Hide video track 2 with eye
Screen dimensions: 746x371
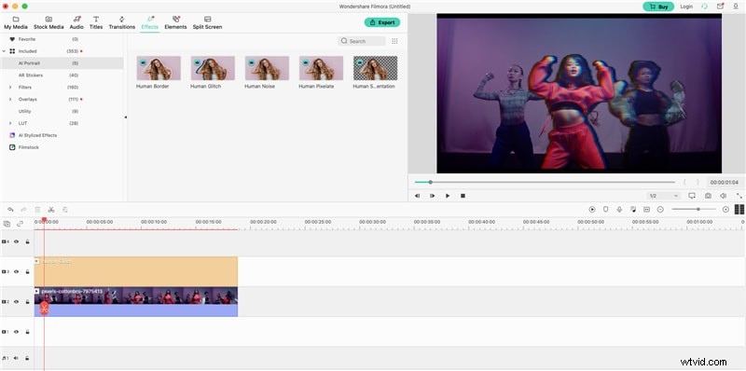16,302
